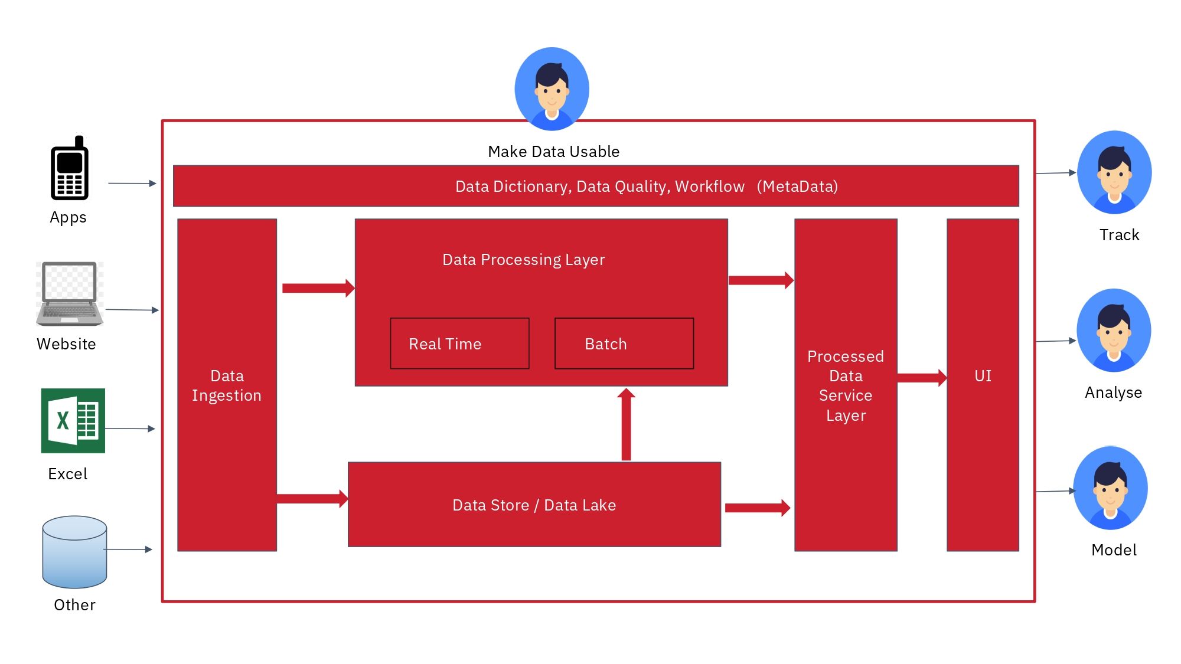Select the Make Data Usable header
The width and height of the screenshot is (1181, 664).
552,151
